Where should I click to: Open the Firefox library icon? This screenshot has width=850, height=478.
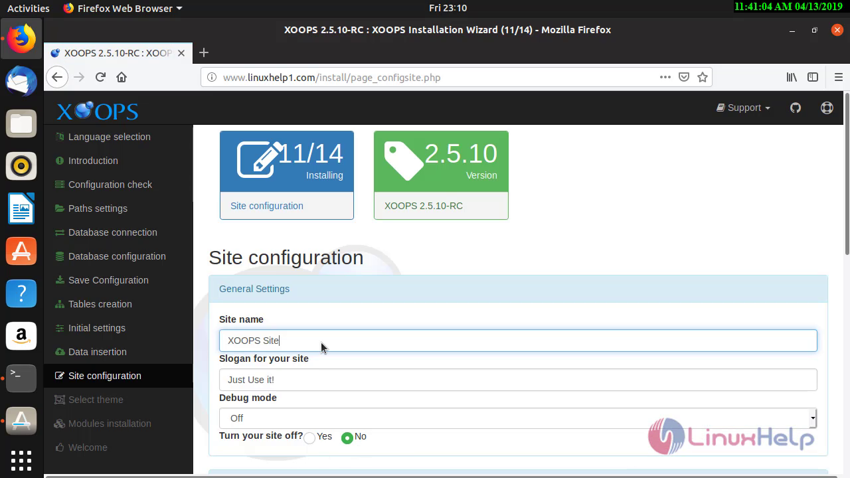792,77
